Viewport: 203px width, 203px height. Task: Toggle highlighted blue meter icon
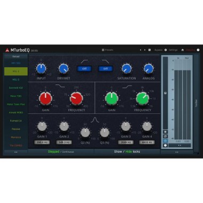(165, 141)
